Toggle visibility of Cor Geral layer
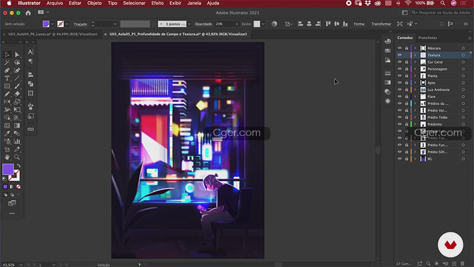The height and width of the screenshot is (267, 474). pyautogui.click(x=400, y=62)
